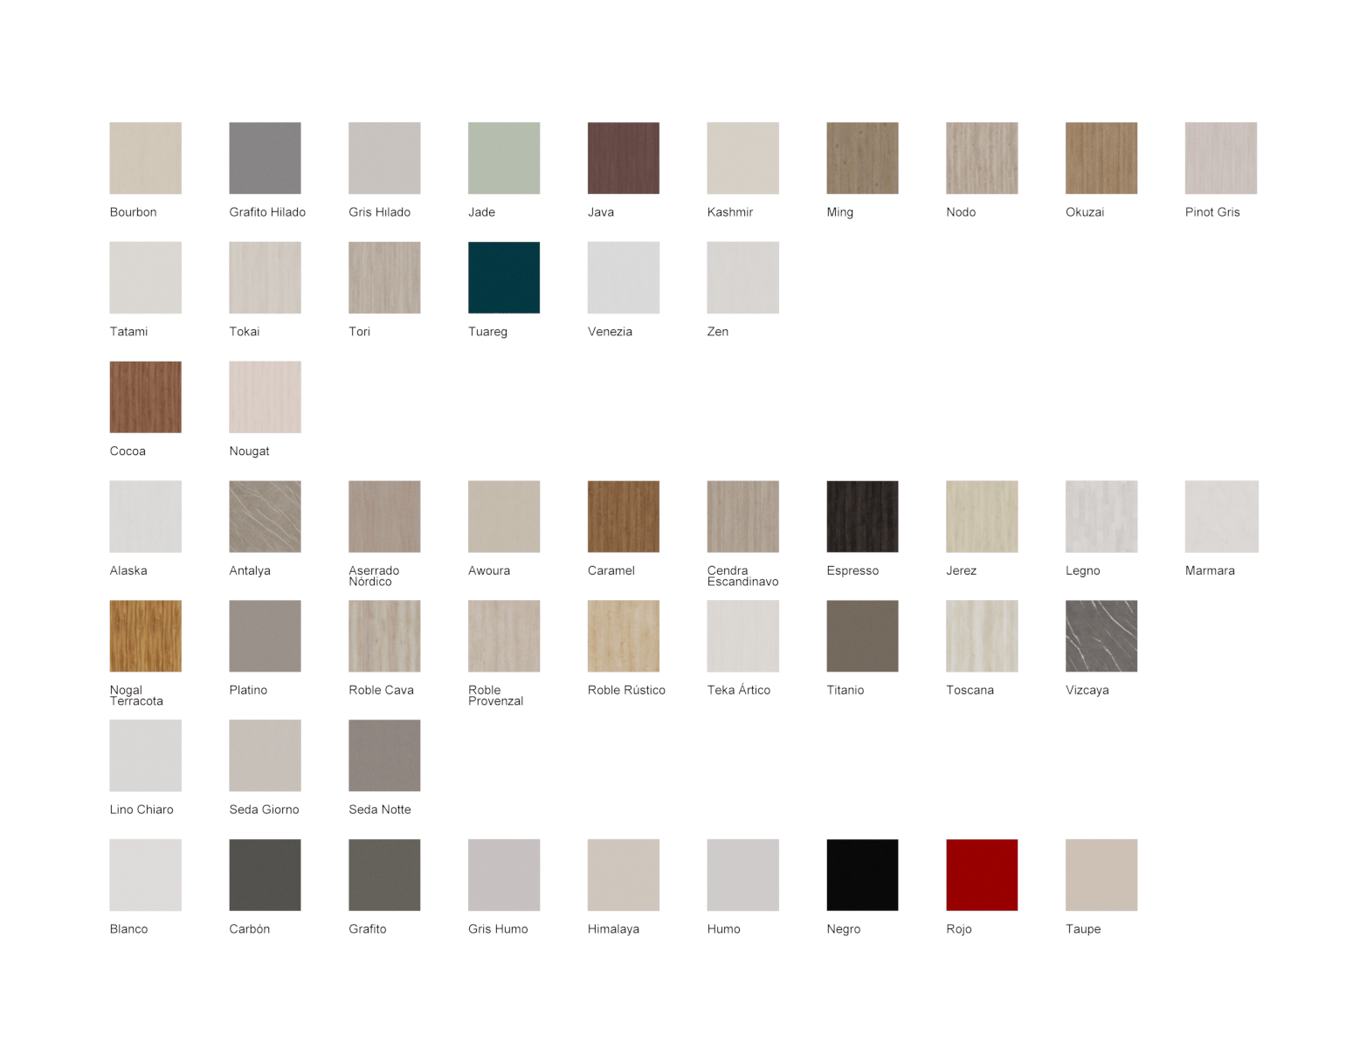Choose the Cocoa wood finish swatch
This screenshot has width=1346, height=1048.
click(146, 397)
